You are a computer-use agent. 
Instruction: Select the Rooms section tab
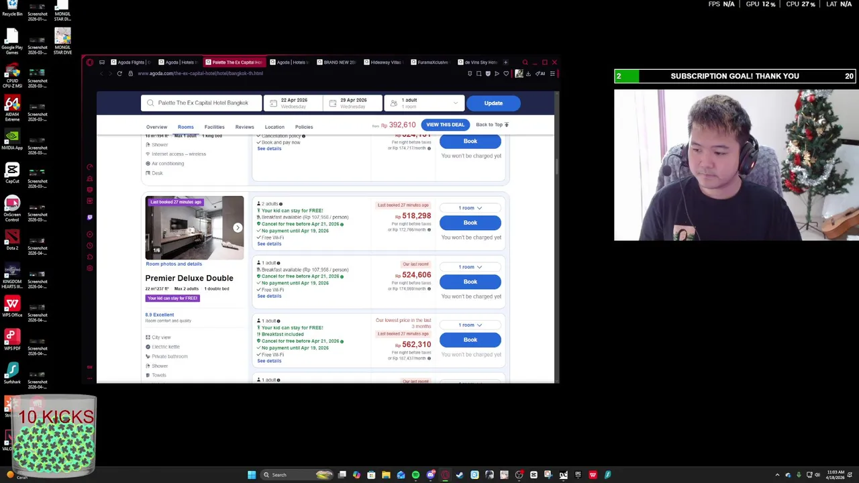(x=185, y=127)
